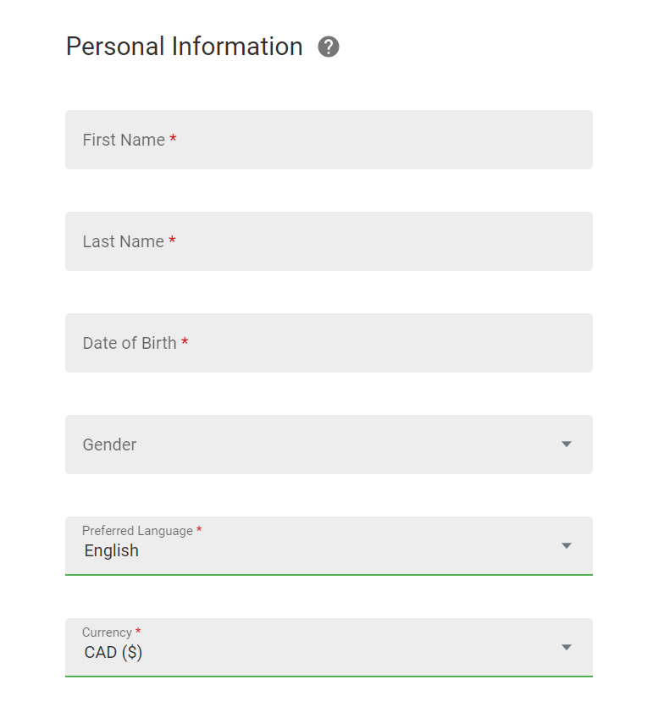This screenshot has height=718, width=664.
Task: Click the Gender label text
Action: click(x=109, y=445)
